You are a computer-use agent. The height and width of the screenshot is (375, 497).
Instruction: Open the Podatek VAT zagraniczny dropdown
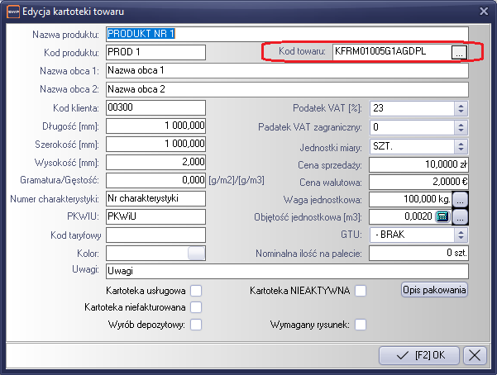(x=461, y=126)
